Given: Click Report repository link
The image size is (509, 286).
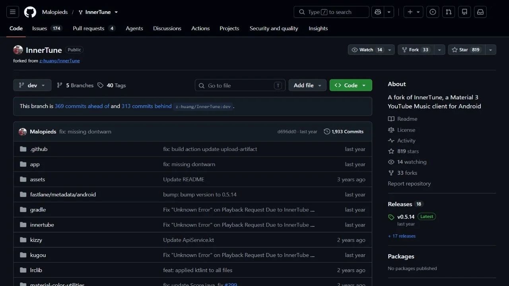Looking at the screenshot, I should [409, 184].
